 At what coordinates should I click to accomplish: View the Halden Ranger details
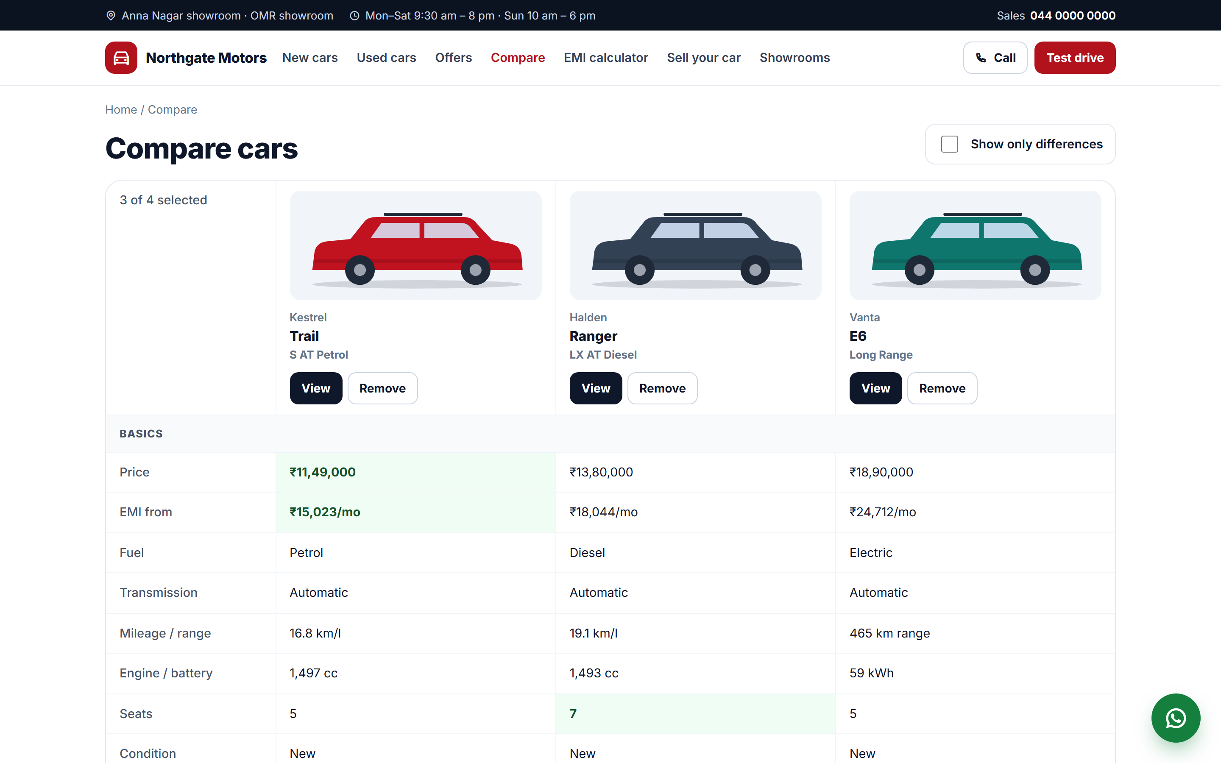596,388
